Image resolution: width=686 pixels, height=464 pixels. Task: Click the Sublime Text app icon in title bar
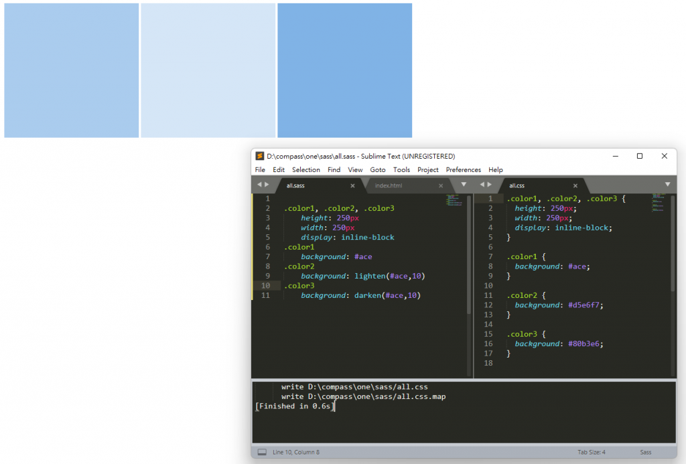[260, 156]
